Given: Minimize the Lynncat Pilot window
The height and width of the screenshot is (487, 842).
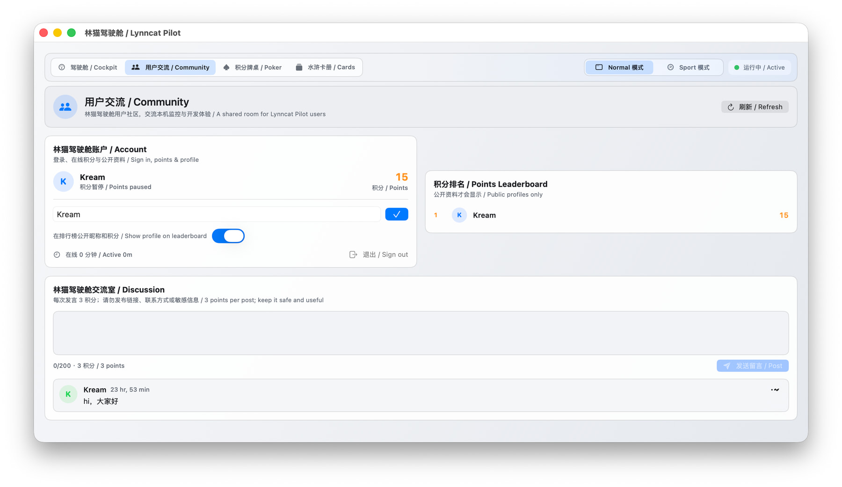Looking at the screenshot, I should 58,33.
